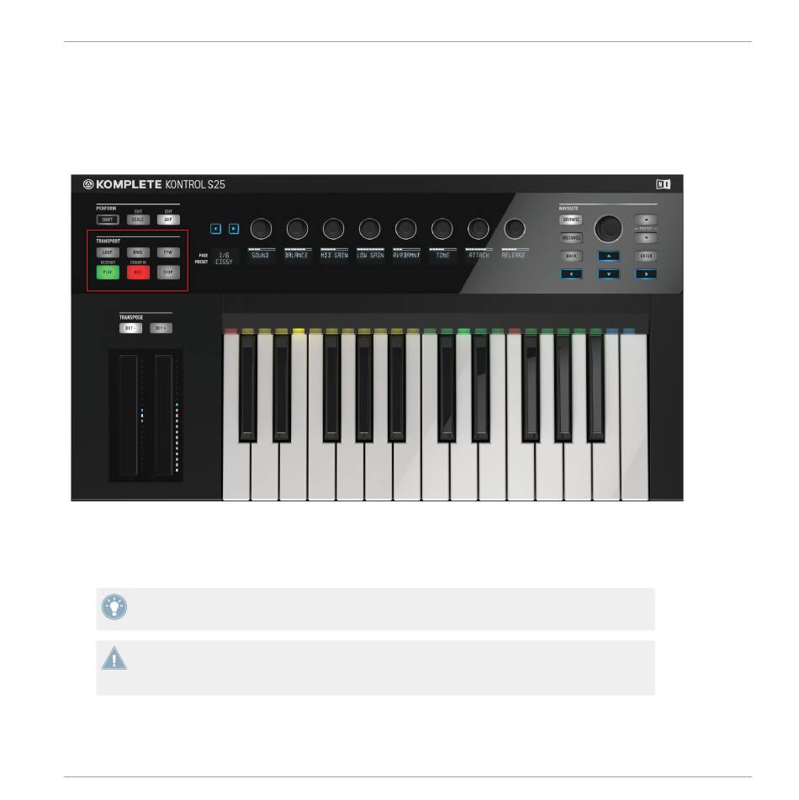
Task: Click the green PLAY transport button
Action: pyautogui.click(x=108, y=273)
